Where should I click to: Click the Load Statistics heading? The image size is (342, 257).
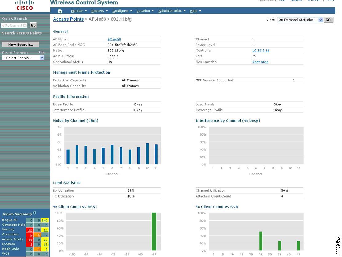tap(67, 183)
